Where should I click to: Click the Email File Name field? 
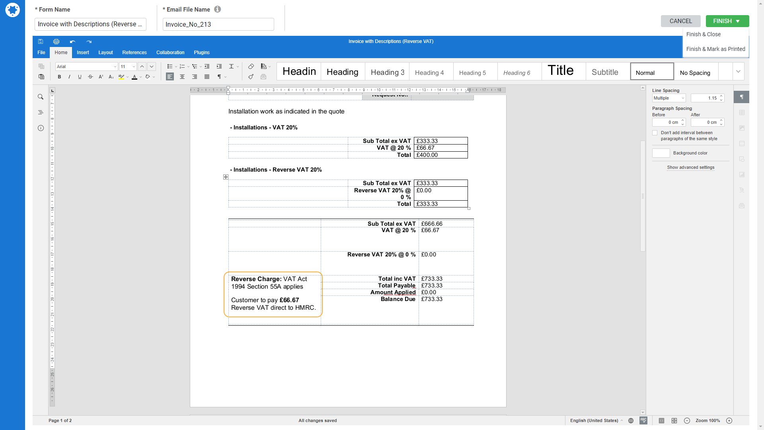[x=218, y=24]
